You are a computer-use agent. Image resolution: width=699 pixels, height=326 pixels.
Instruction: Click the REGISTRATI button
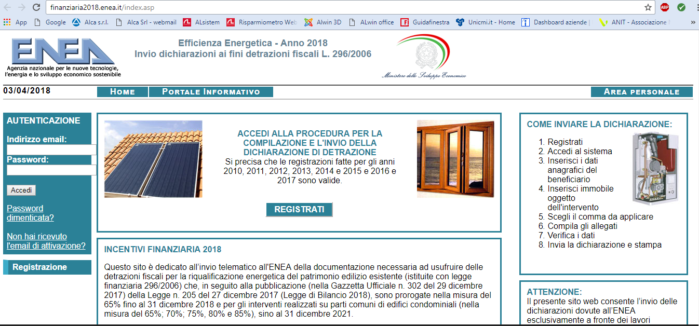(299, 210)
